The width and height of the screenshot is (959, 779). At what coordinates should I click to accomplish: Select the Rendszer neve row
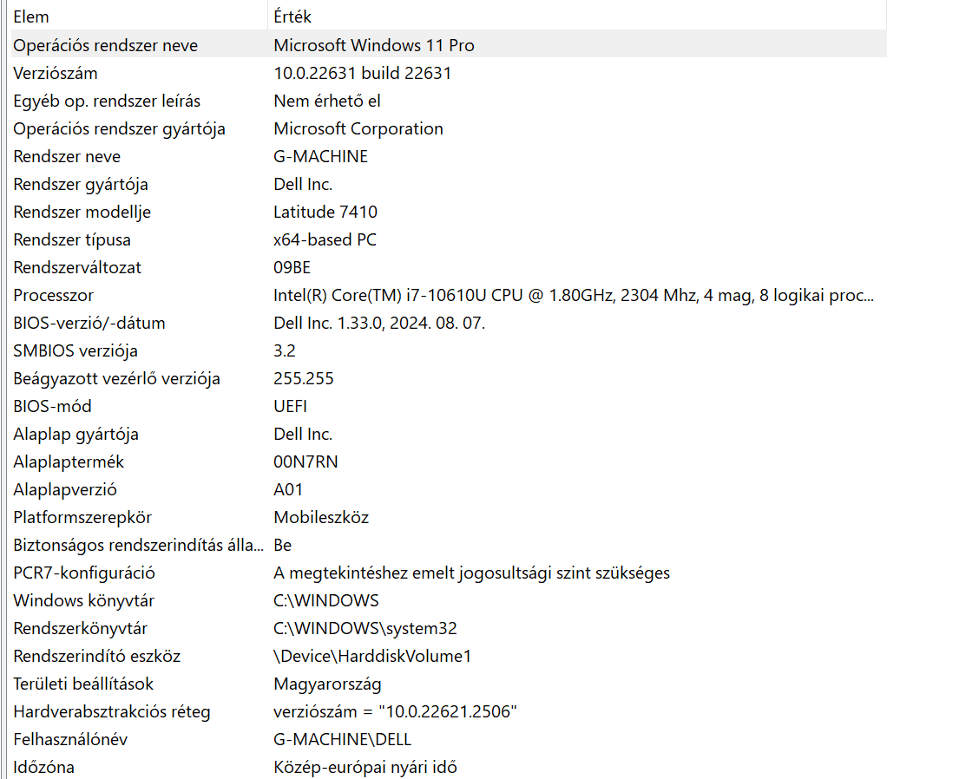[449, 156]
